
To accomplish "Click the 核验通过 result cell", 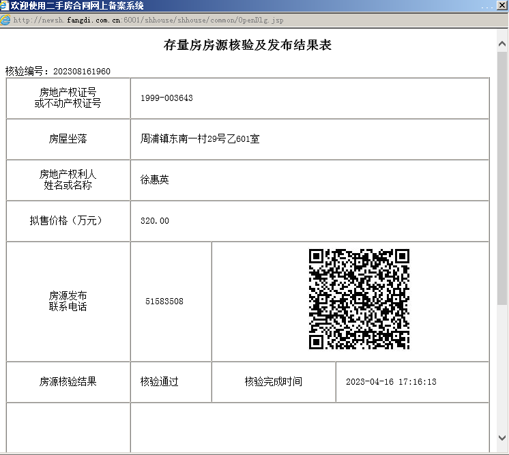I will [x=160, y=382].
